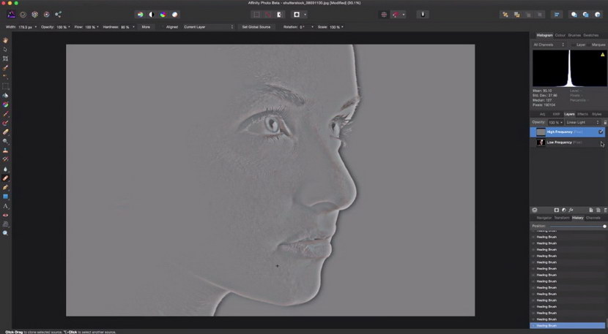608x334 pixels.
Task: Switch to the Photo persona icon
Action: 11,15
